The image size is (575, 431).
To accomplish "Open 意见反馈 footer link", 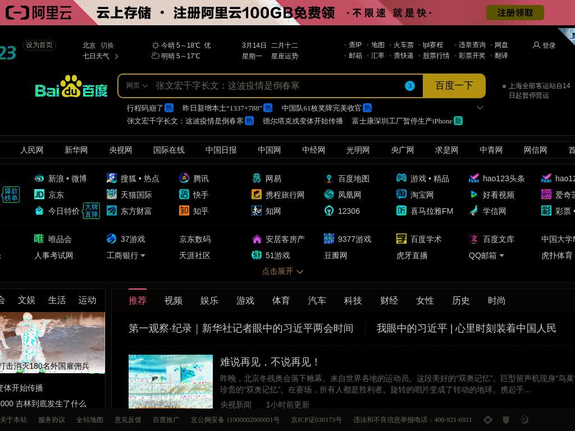I will pyautogui.click(x=127, y=420).
